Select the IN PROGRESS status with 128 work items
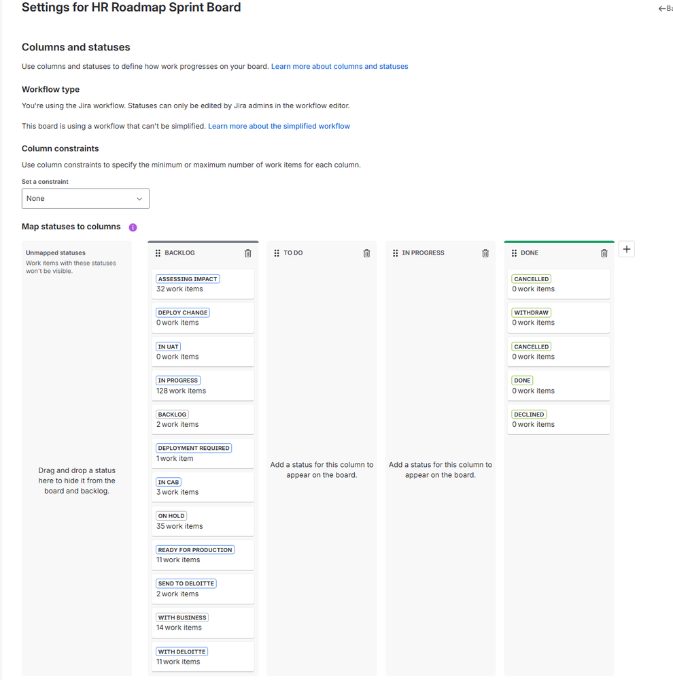This screenshot has width=673, height=680. (x=203, y=385)
